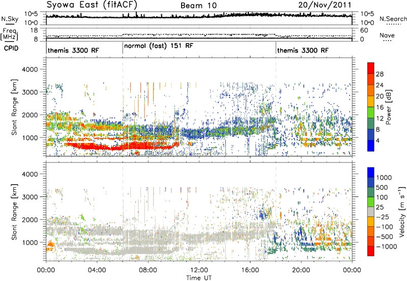This screenshot has height=281, width=407.
Task: Click the 'Beam 10' label
Action: point(198,6)
